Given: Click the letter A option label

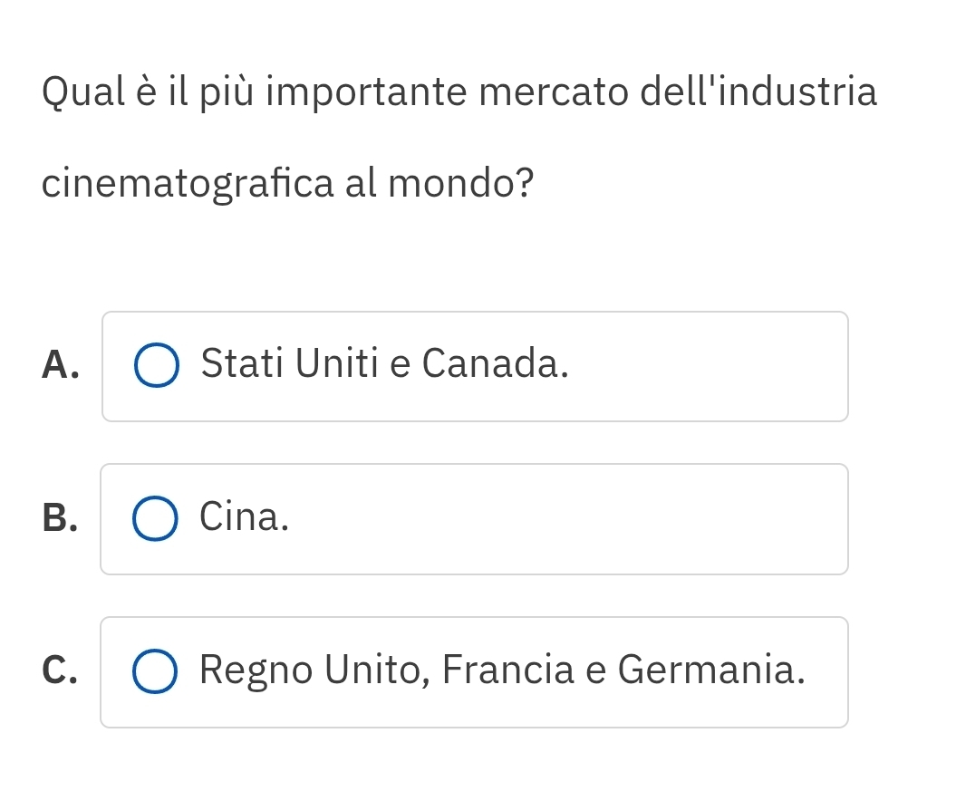Looking at the screenshot, I should click(59, 366).
